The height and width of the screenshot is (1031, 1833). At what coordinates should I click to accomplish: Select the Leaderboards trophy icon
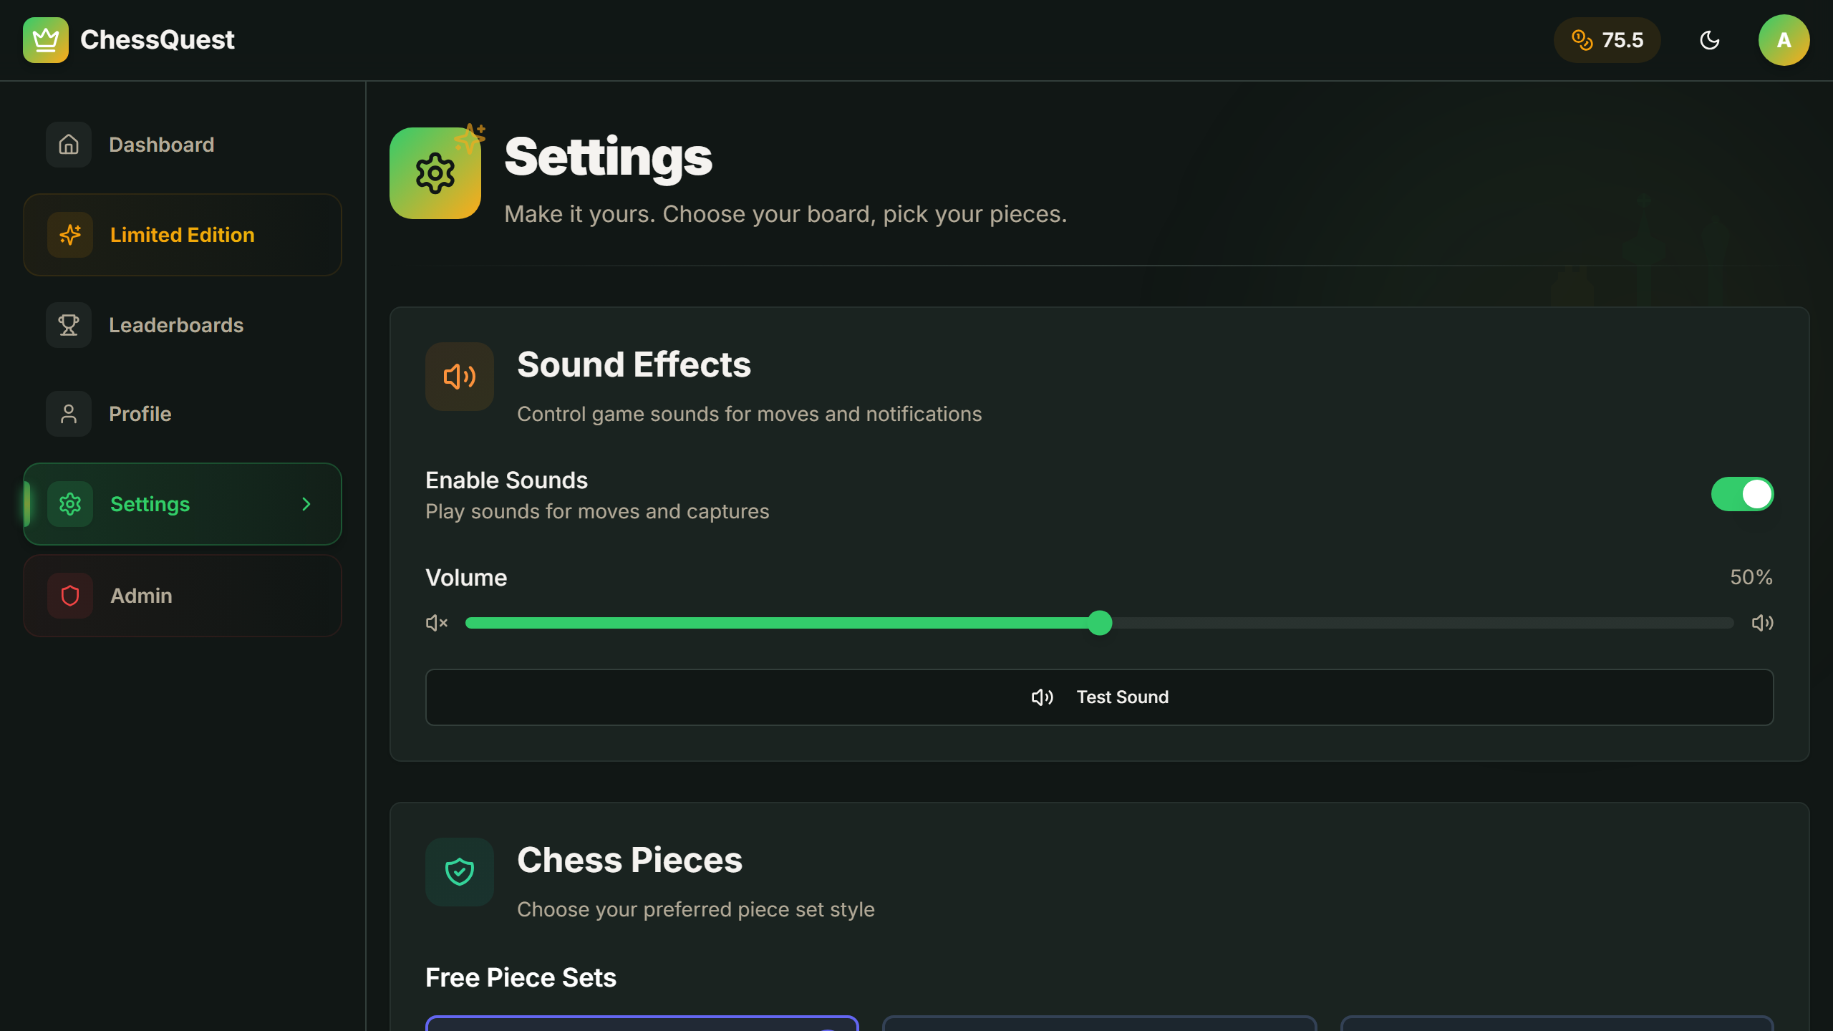[x=68, y=325]
